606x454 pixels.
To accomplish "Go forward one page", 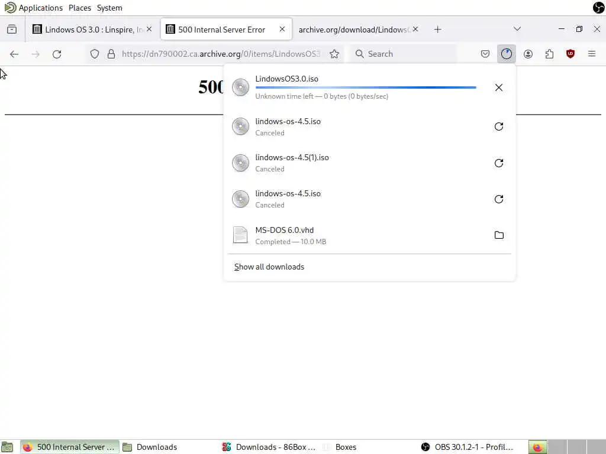I will (x=36, y=54).
